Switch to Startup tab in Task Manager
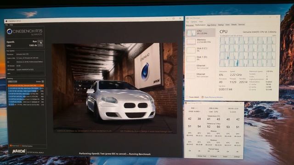 coord(221,25)
